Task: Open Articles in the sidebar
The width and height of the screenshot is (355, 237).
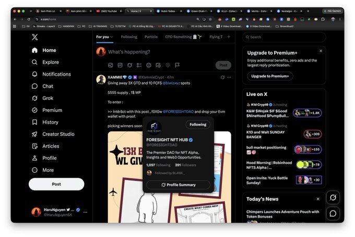Action: (45, 146)
